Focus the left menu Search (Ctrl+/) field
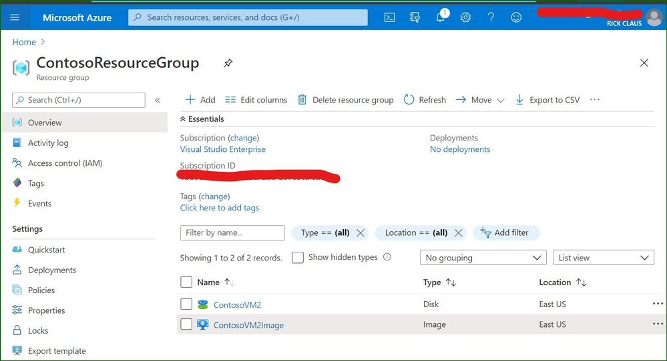667x361 pixels. [79, 100]
